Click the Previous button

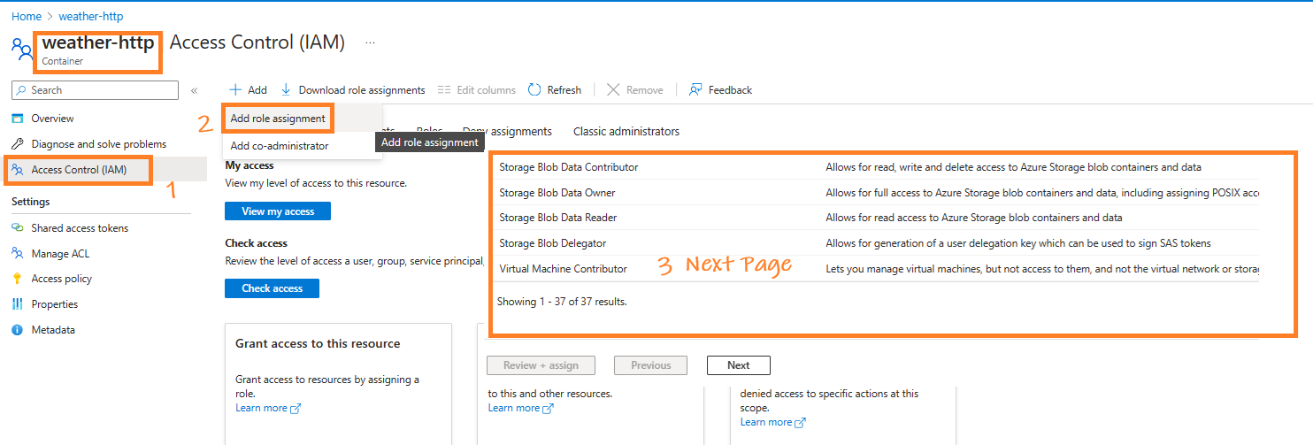[x=651, y=365]
